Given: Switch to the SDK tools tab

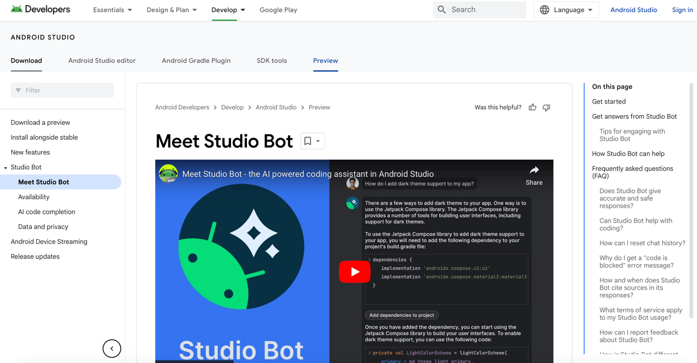Looking at the screenshot, I should click(271, 60).
